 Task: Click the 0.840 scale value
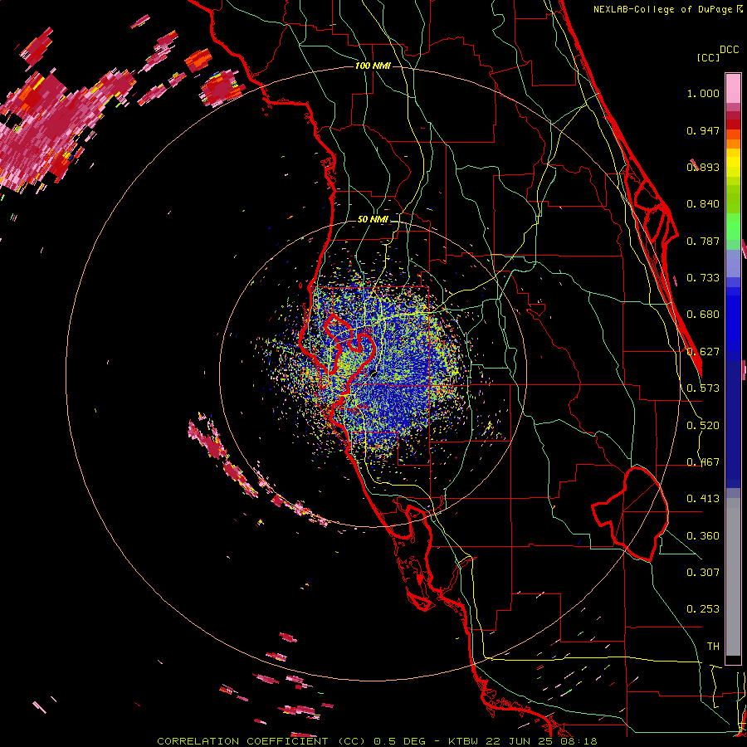pos(703,204)
